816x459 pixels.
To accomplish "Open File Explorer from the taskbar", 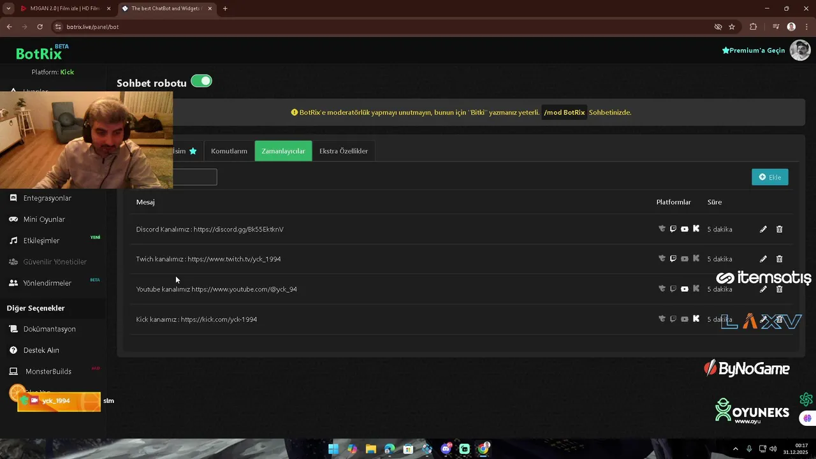I will [371, 449].
